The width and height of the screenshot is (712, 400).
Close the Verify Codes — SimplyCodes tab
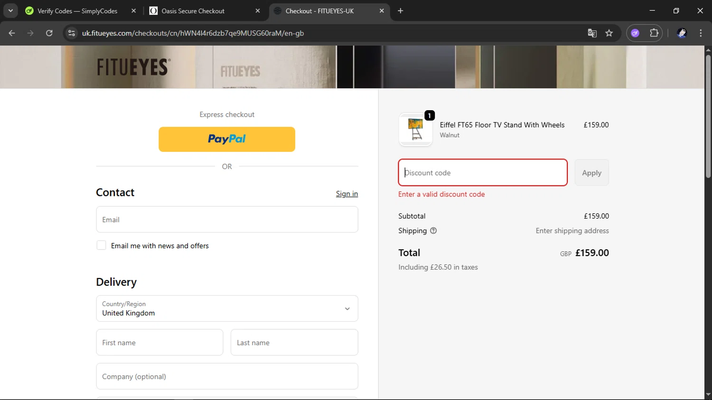pyautogui.click(x=133, y=11)
